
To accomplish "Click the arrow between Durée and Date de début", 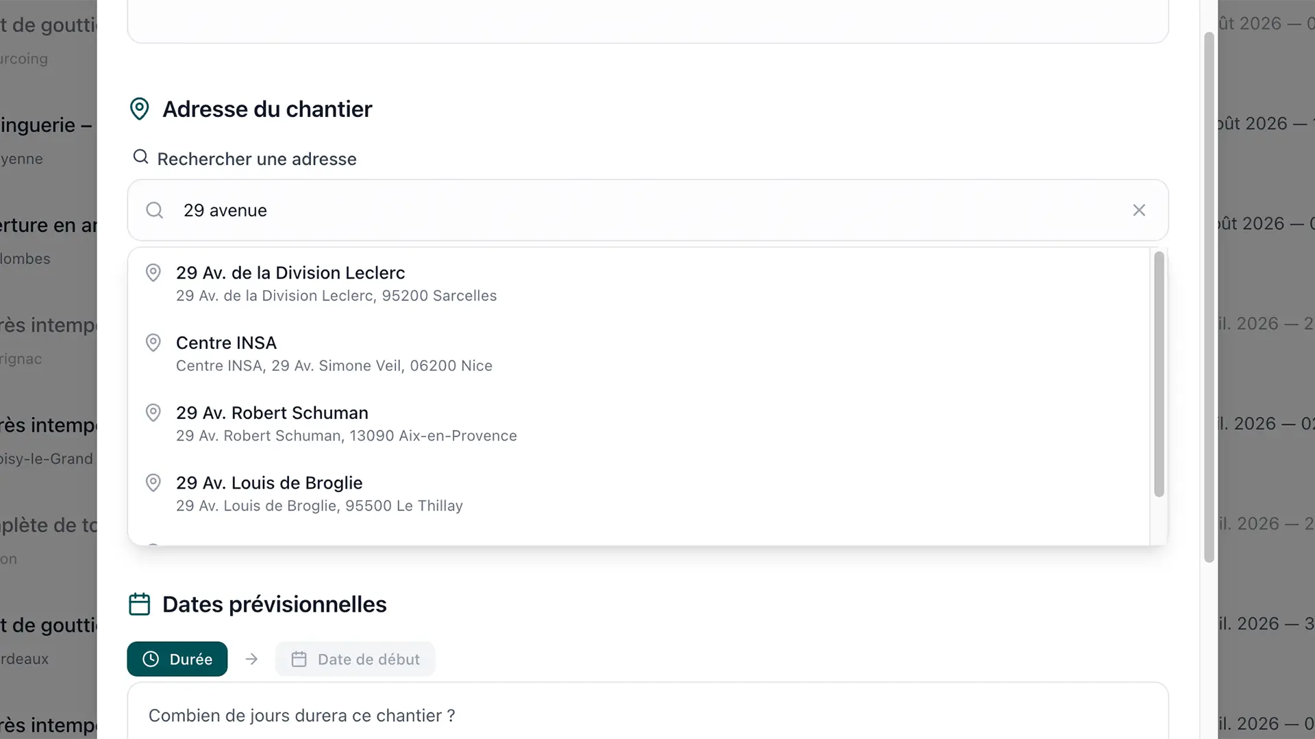I will point(251,659).
